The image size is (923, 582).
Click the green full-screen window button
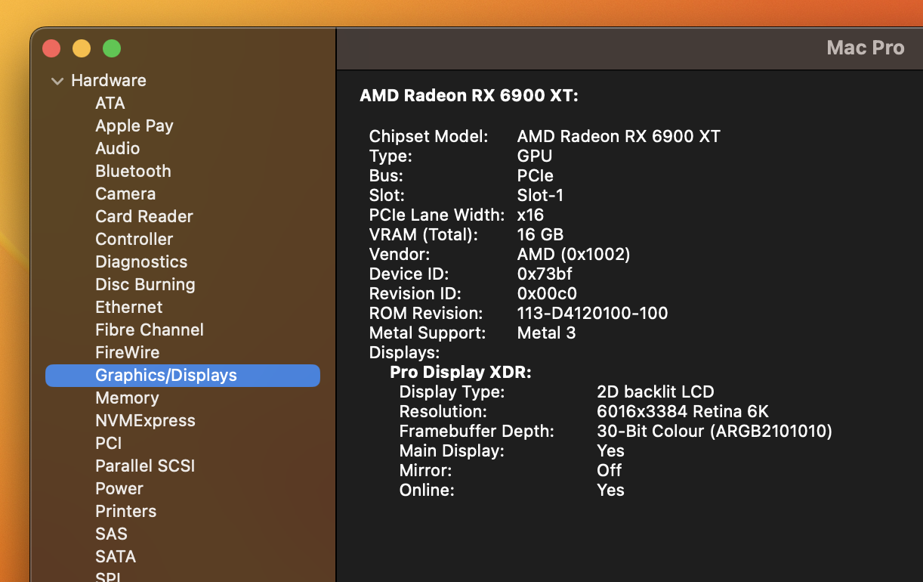coord(112,49)
